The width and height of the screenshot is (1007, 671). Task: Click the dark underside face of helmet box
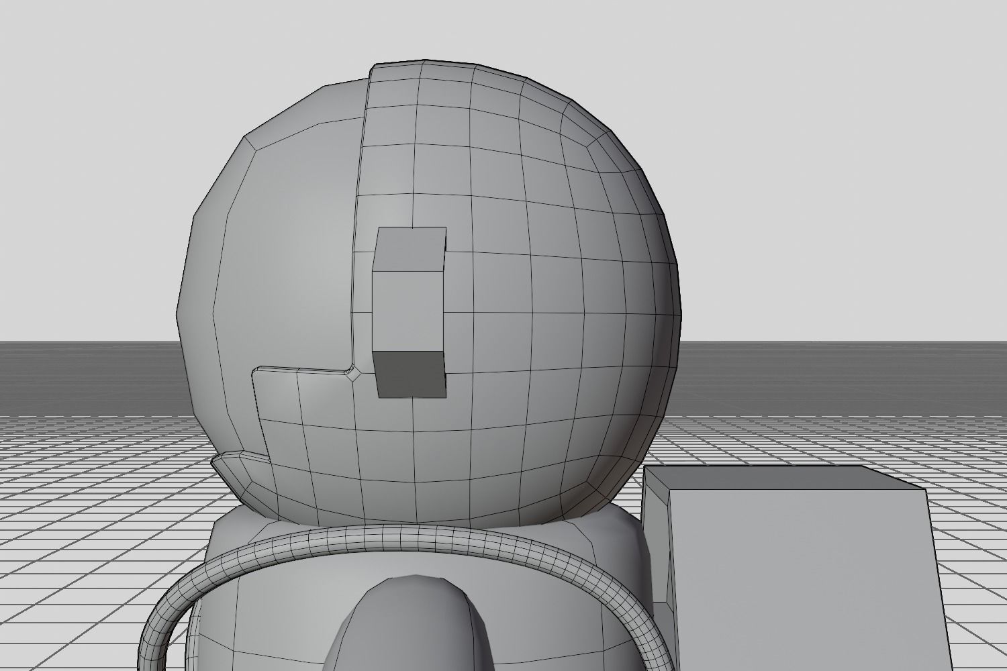(x=410, y=373)
